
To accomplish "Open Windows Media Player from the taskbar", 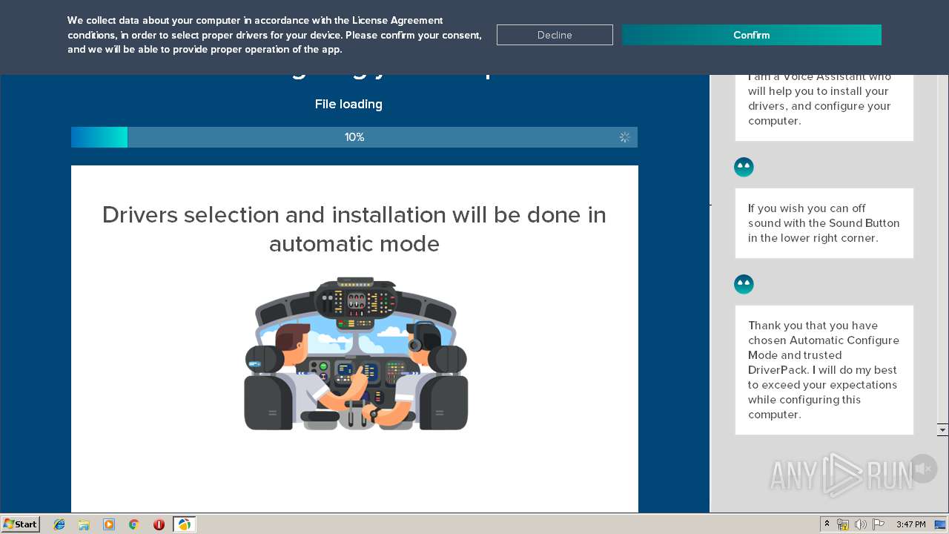I will tap(109, 524).
